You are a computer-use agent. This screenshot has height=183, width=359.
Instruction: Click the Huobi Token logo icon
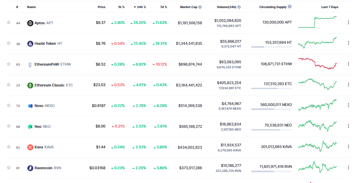click(30, 44)
